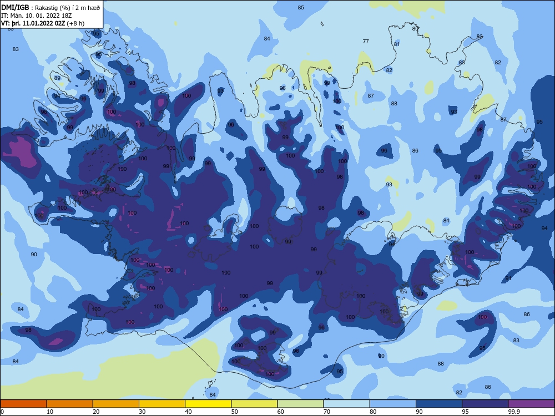This screenshot has height=416, width=555.
Task: Select the pale yellow 50–60 legend swatch
Action: 255,404
